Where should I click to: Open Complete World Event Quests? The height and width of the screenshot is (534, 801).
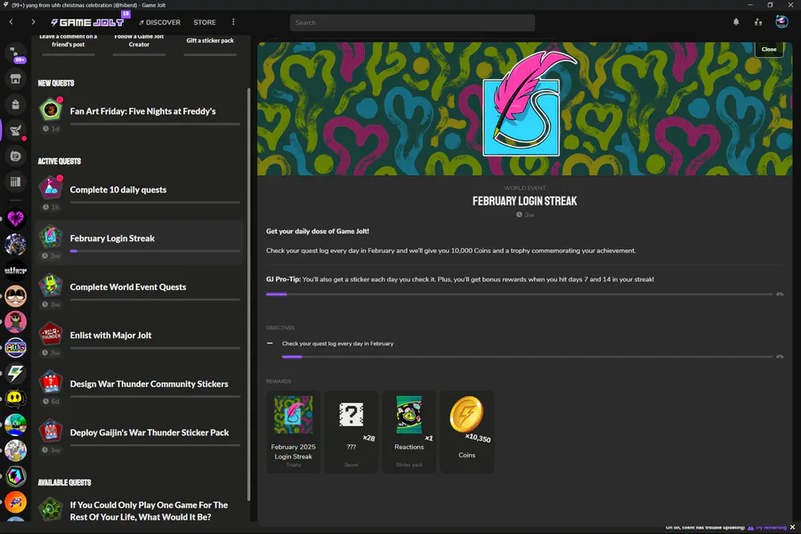[x=140, y=291]
